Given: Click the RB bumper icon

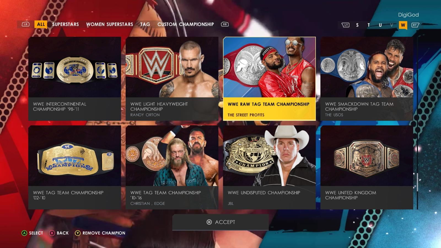Looking at the screenshot, I should point(225,24).
